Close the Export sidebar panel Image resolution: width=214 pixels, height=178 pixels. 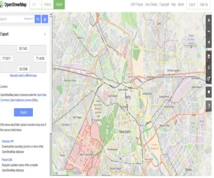[x=45, y=34]
